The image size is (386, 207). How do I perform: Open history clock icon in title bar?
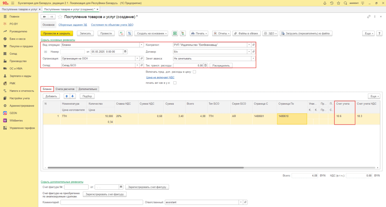[332, 3]
